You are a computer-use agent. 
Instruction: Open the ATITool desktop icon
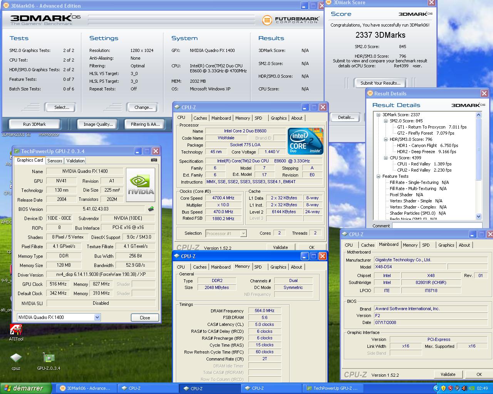(x=16, y=332)
